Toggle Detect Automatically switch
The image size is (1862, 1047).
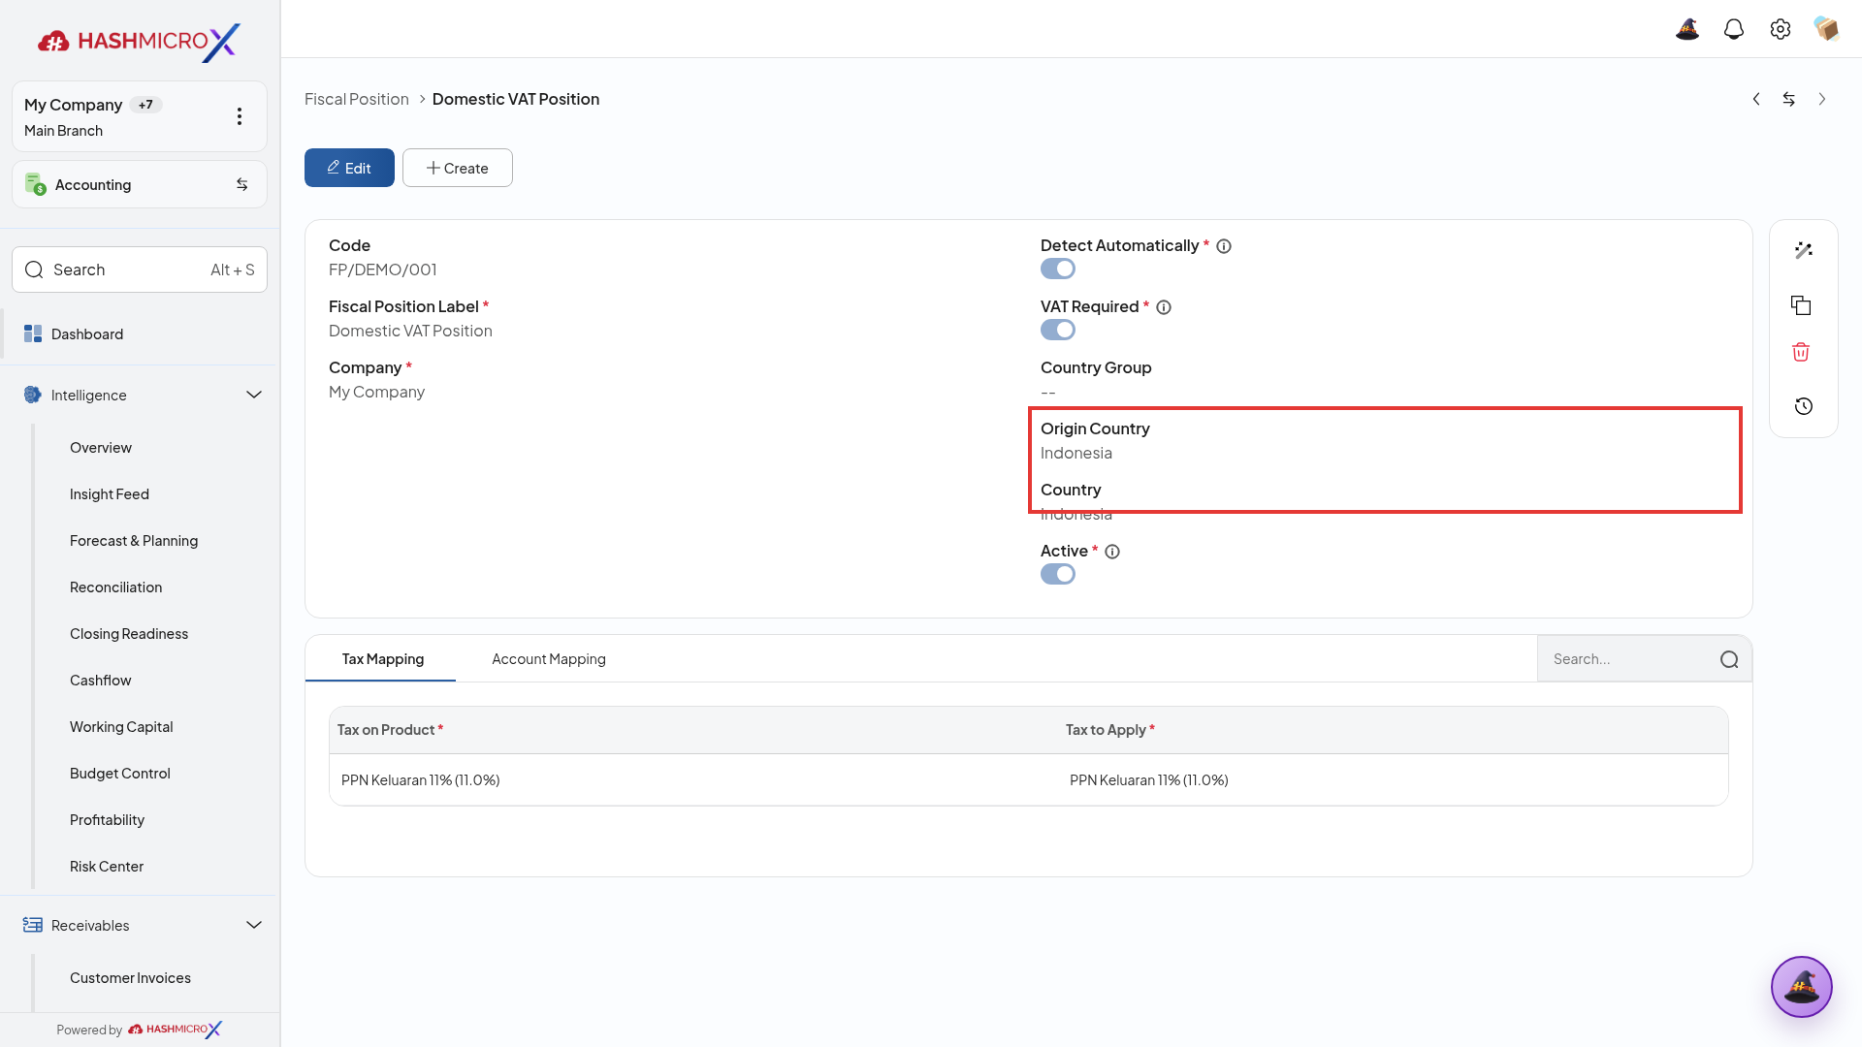(x=1058, y=269)
